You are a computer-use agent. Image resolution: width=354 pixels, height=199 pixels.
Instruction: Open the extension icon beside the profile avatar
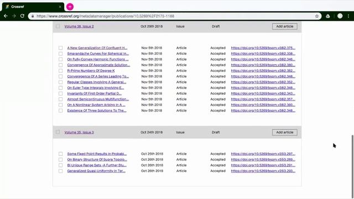(x=328, y=16)
